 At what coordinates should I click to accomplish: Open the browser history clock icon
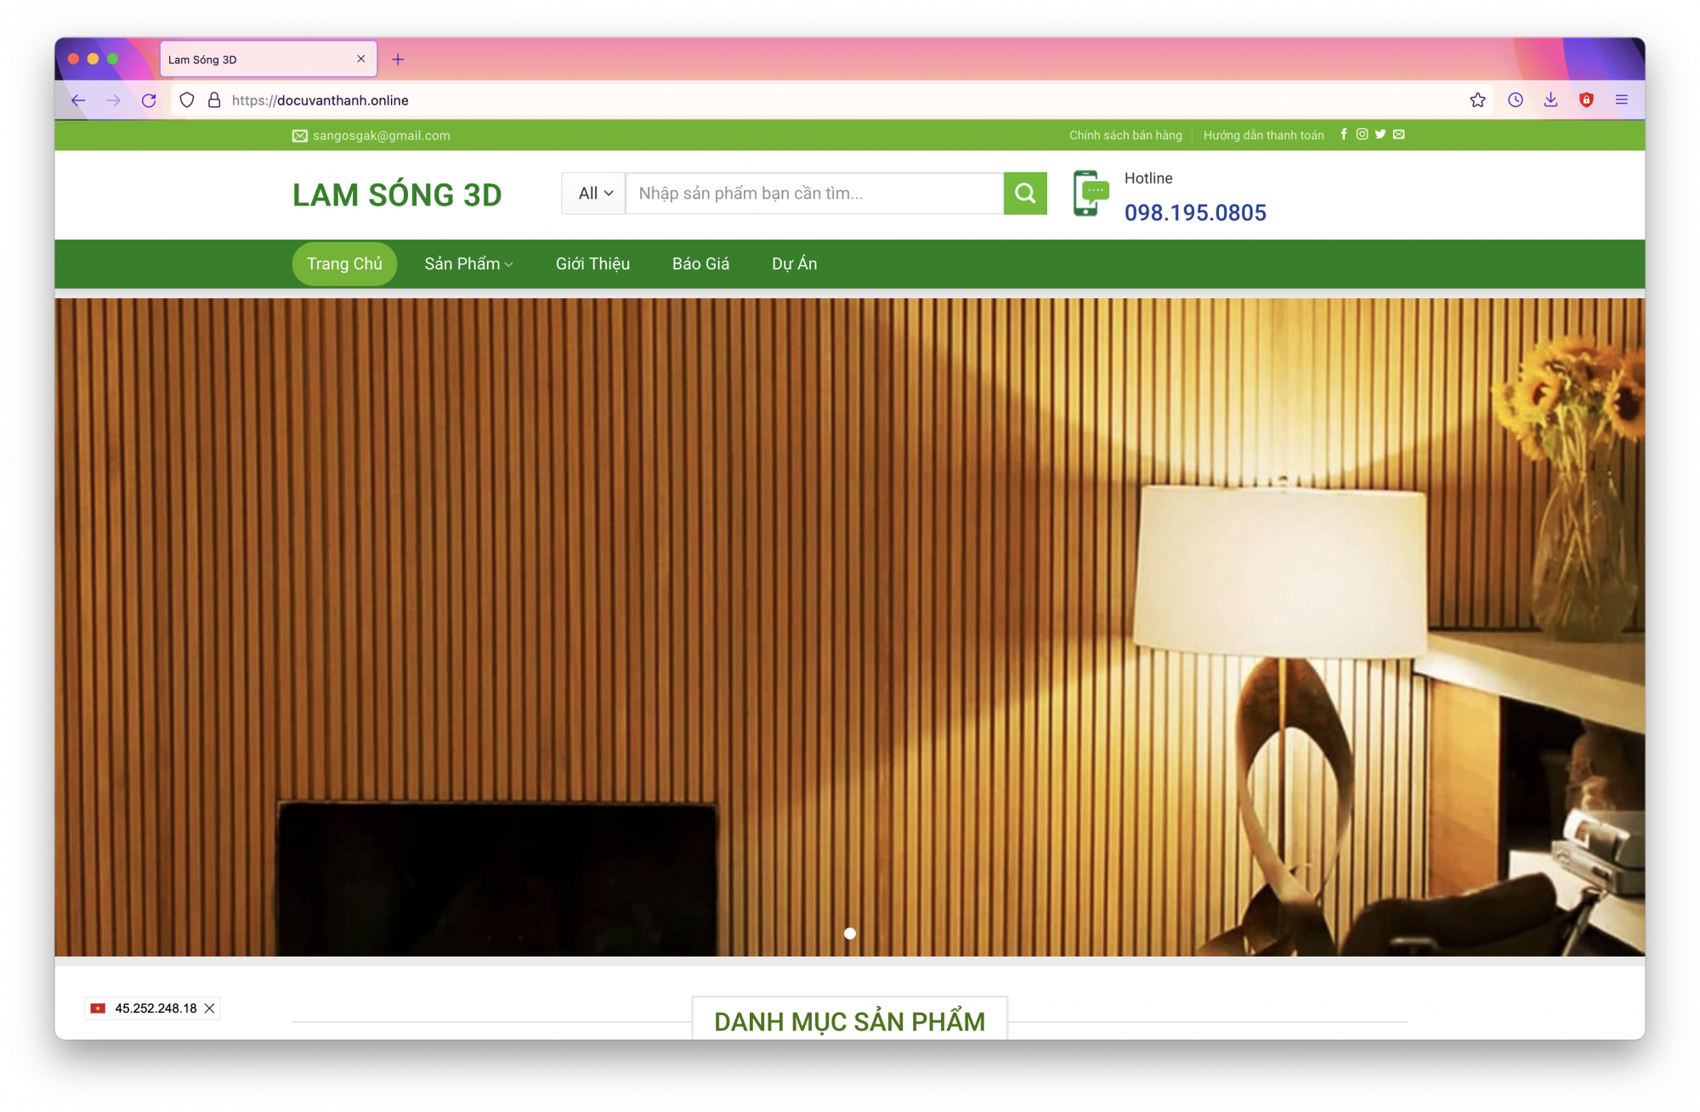click(1515, 100)
